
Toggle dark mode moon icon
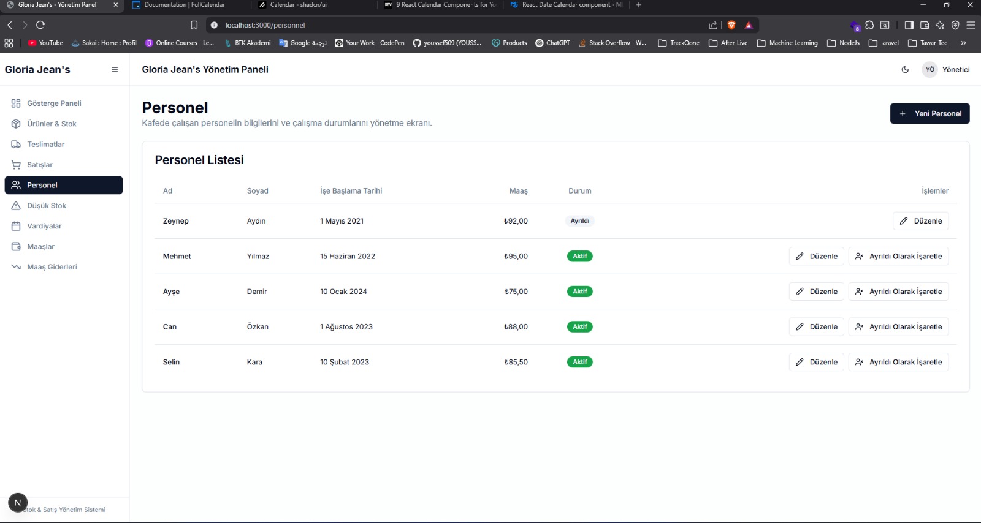click(x=905, y=70)
